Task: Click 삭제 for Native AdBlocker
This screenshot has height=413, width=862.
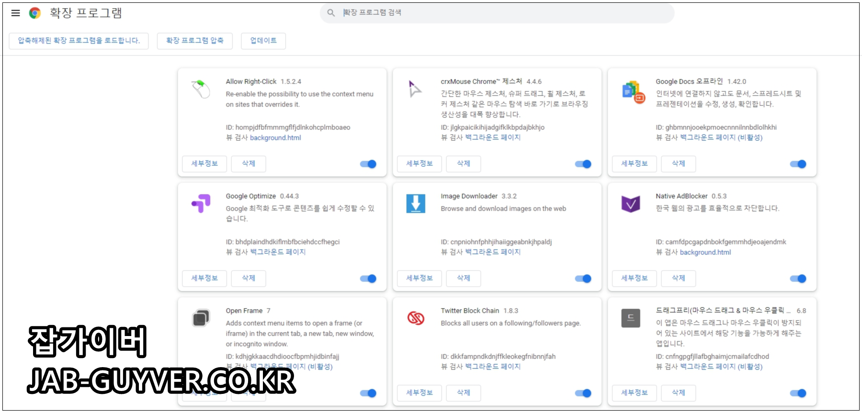Action: coord(679,278)
